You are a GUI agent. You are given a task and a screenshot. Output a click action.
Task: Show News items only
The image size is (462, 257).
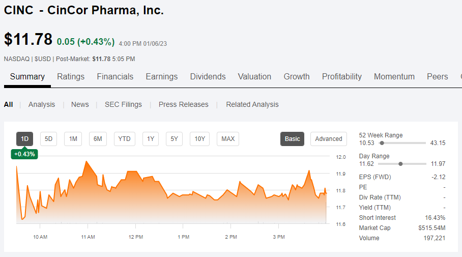[80, 104]
